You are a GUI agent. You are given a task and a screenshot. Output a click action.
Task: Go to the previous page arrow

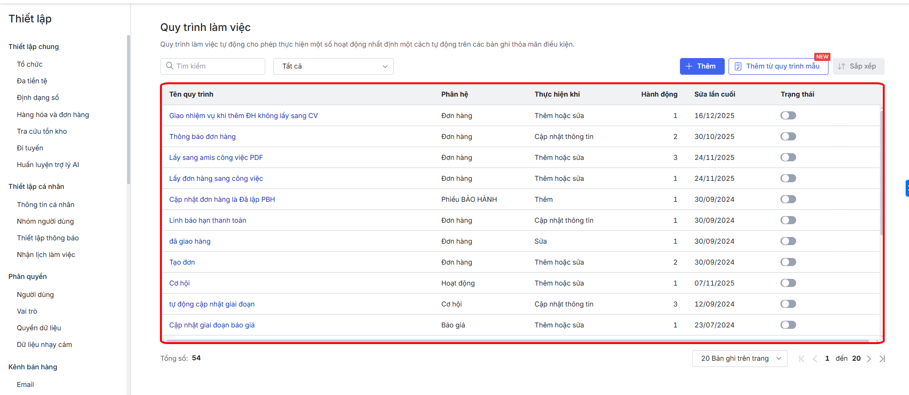pyautogui.click(x=815, y=359)
